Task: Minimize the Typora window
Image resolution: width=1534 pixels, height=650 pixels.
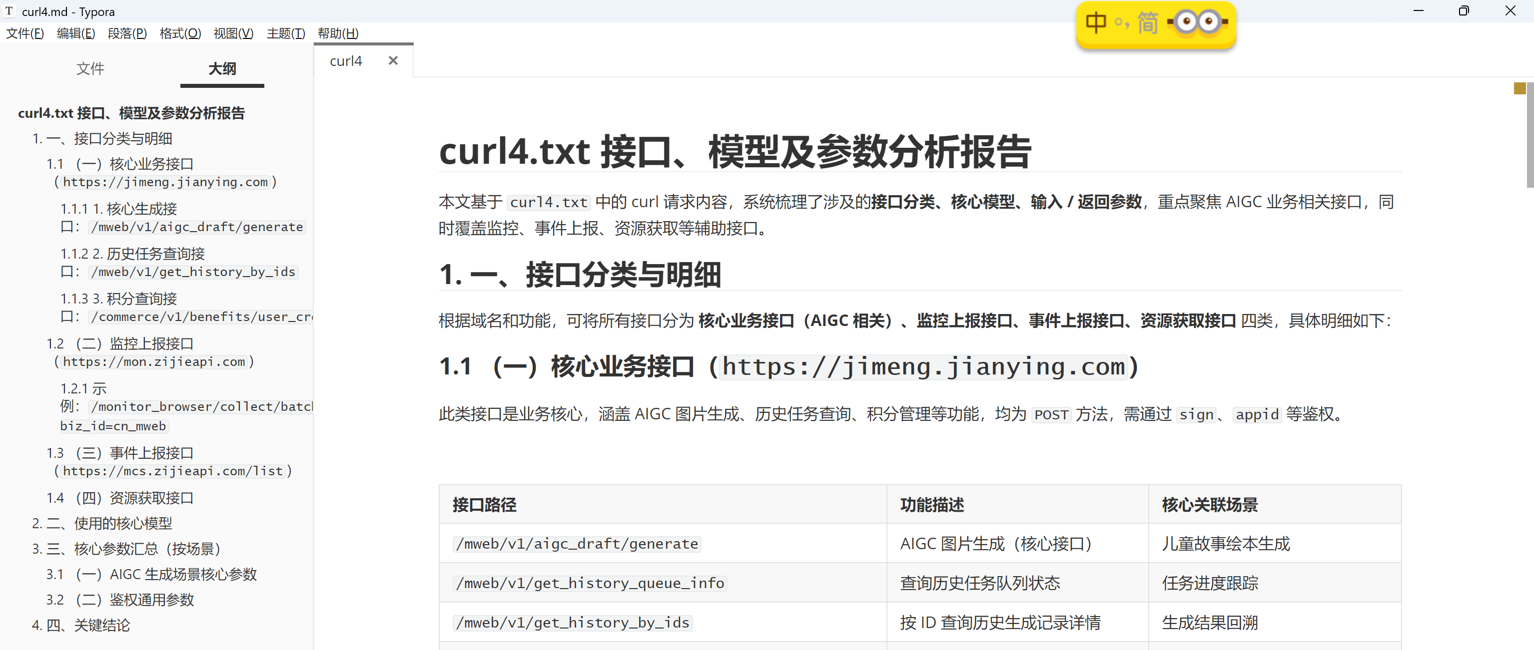Action: [x=1419, y=10]
